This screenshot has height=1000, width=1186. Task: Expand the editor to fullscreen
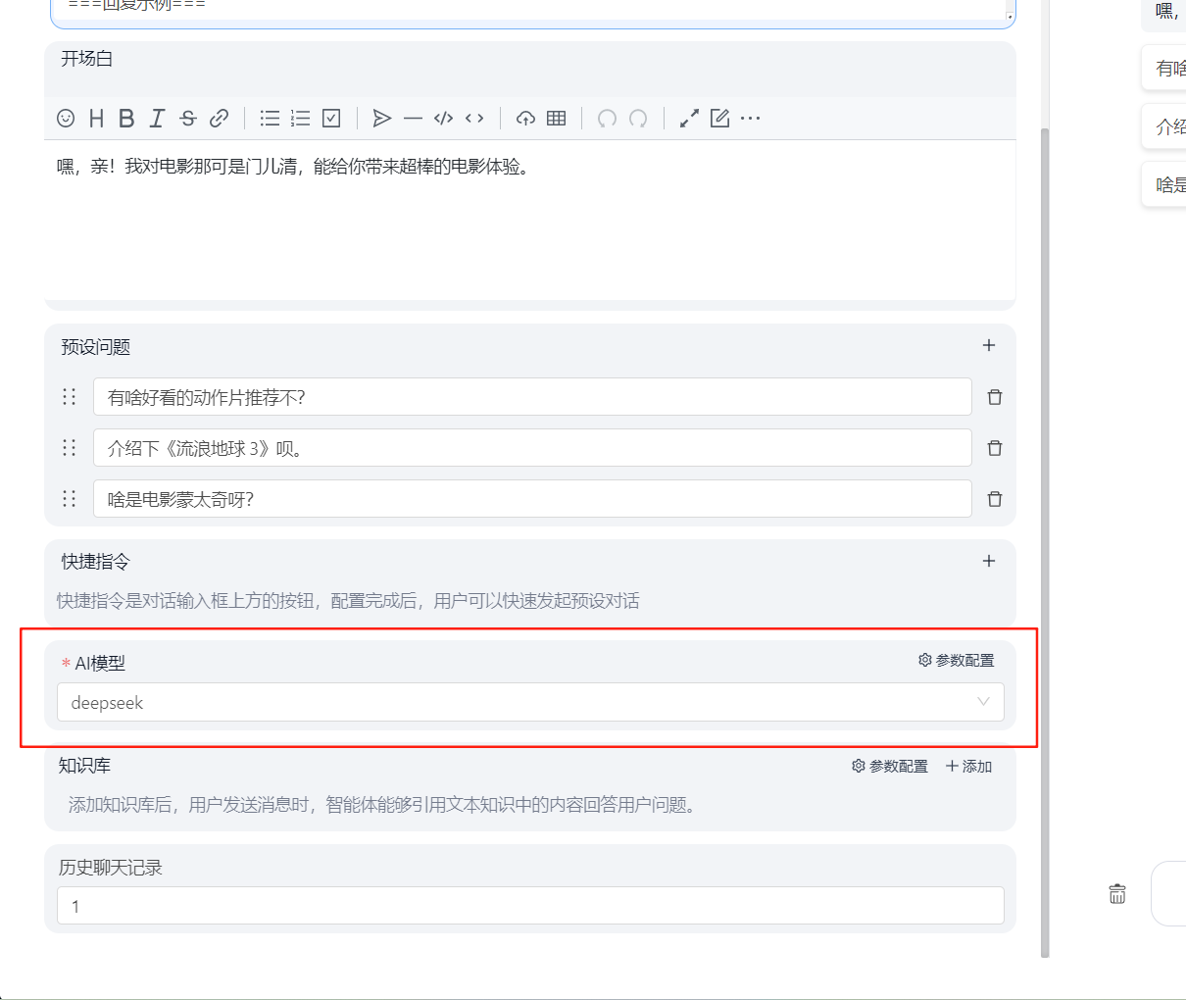click(690, 119)
